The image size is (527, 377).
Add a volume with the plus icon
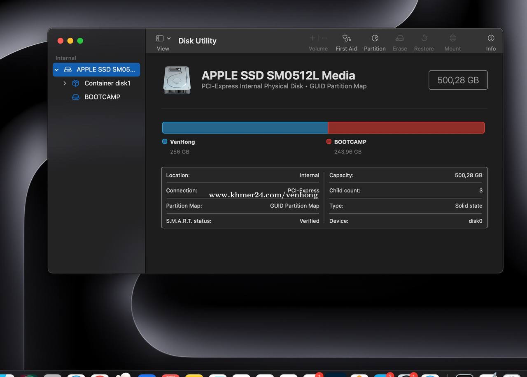(x=312, y=38)
